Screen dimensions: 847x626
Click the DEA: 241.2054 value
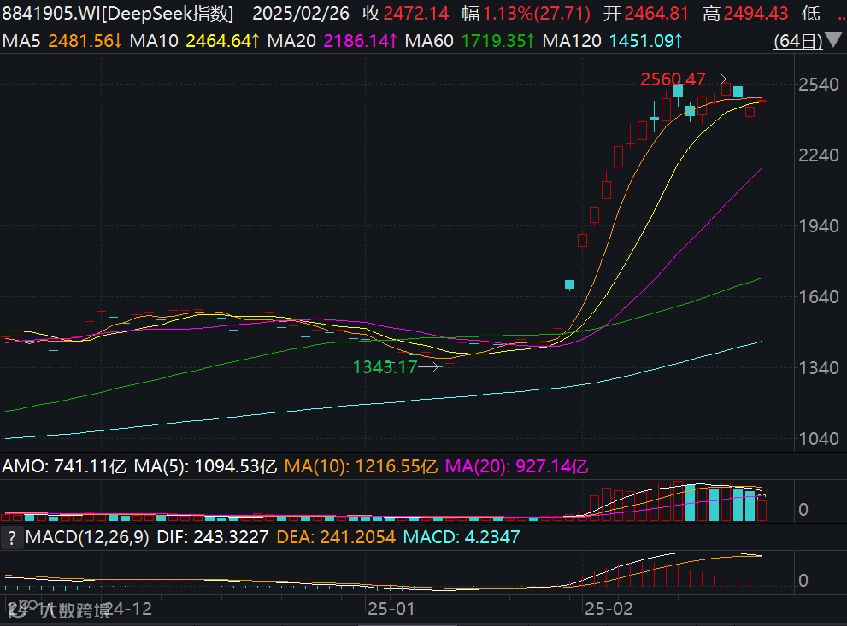[x=336, y=537]
